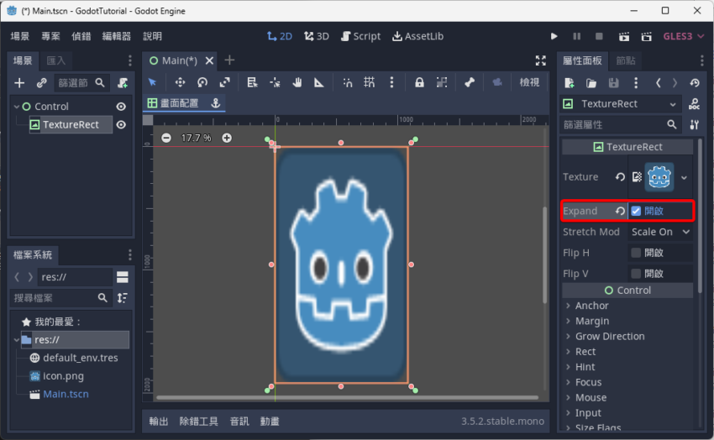
Task: Zoom in with the plus button
Action: [x=227, y=138]
